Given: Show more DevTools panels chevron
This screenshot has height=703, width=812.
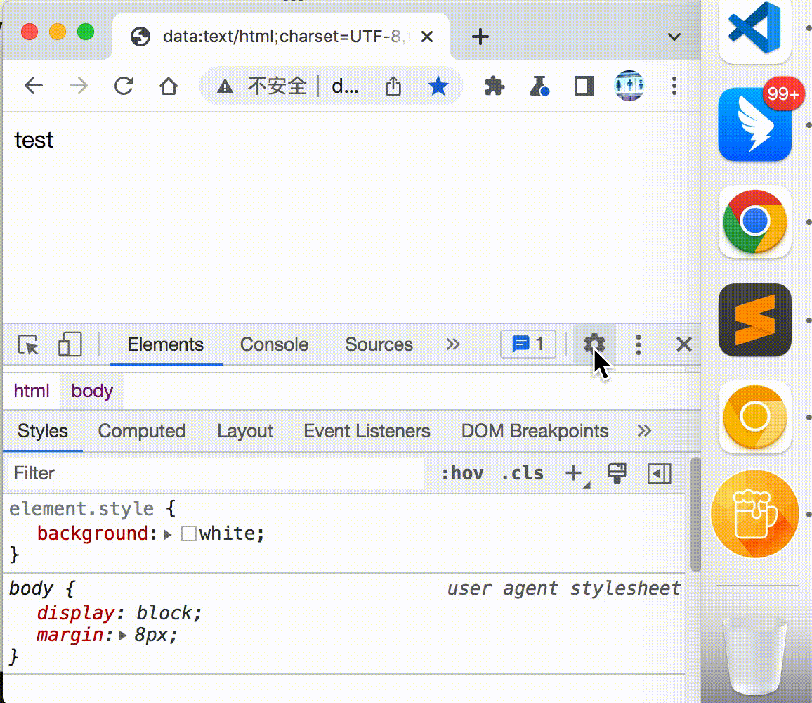Looking at the screenshot, I should pos(453,344).
